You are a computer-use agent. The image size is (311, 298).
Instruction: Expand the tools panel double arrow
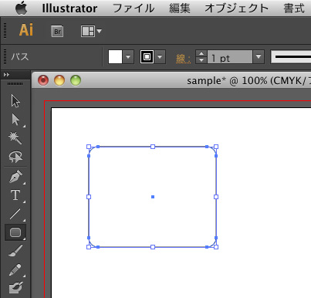click(x=6, y=75)
